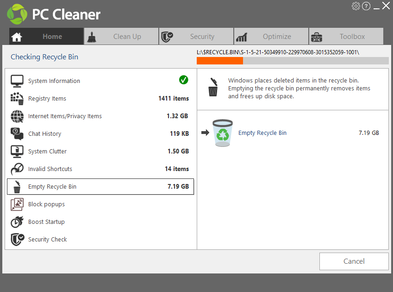
Task: Select the System Clutter label
Action: tap(47, 151)
